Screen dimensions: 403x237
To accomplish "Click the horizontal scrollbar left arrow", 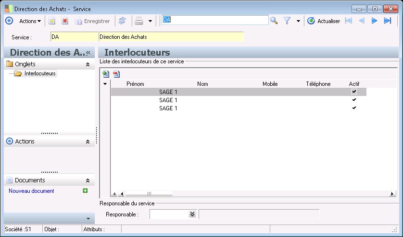I will pos(122,194).
